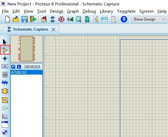Open PCB Layout chip icon

[61, 19]
